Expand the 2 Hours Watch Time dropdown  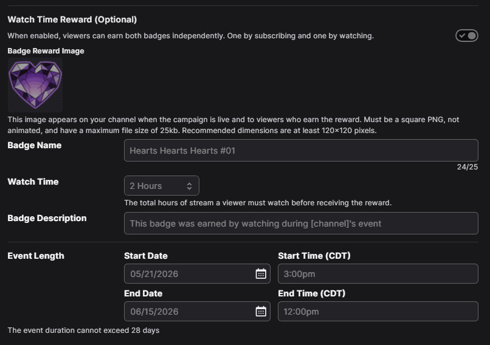point(162,186)
